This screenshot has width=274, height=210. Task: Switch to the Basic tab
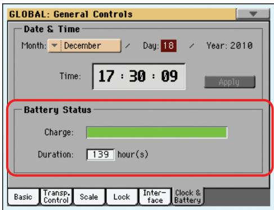pyautogui.click(x=23, y=197)
